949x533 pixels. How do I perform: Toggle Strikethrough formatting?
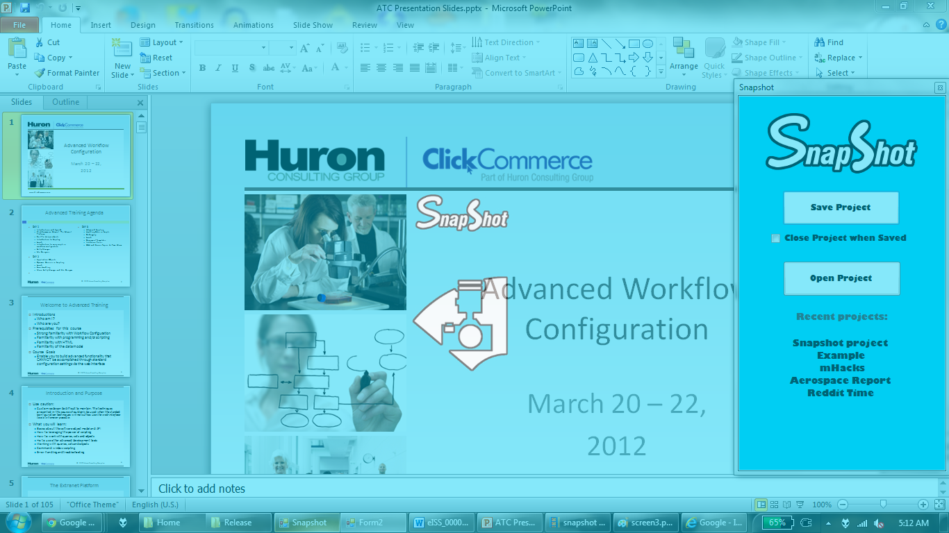click(268, 68)
